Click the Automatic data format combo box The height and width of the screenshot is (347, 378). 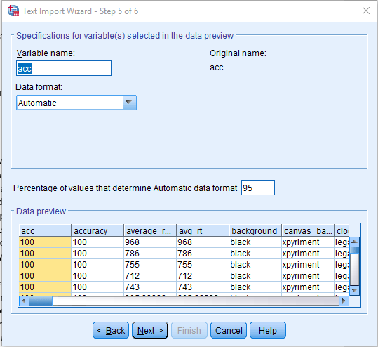[76, 103]
